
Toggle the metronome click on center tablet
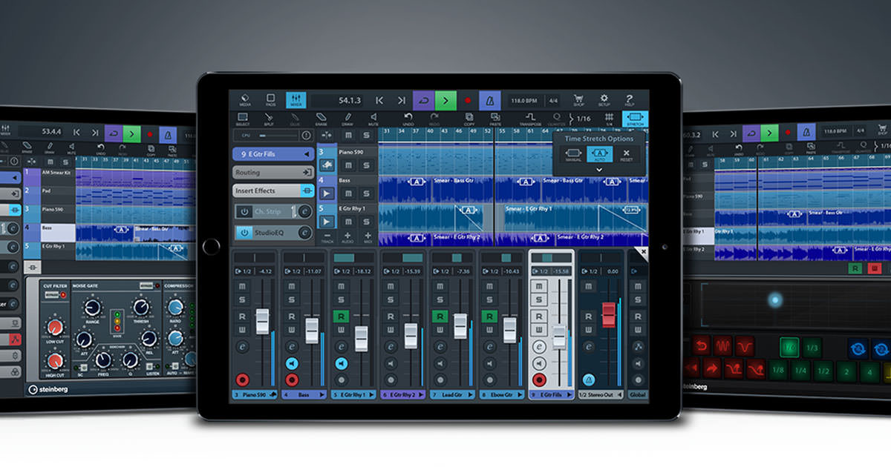[x=490, y=100]
